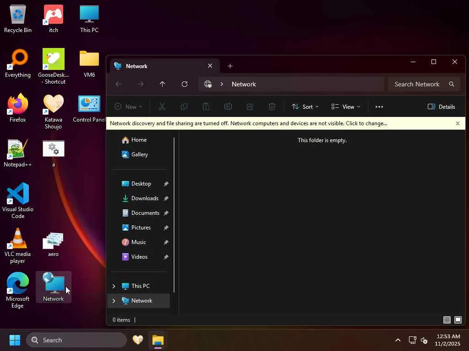Open the View options dropdown

click(346, 106)
